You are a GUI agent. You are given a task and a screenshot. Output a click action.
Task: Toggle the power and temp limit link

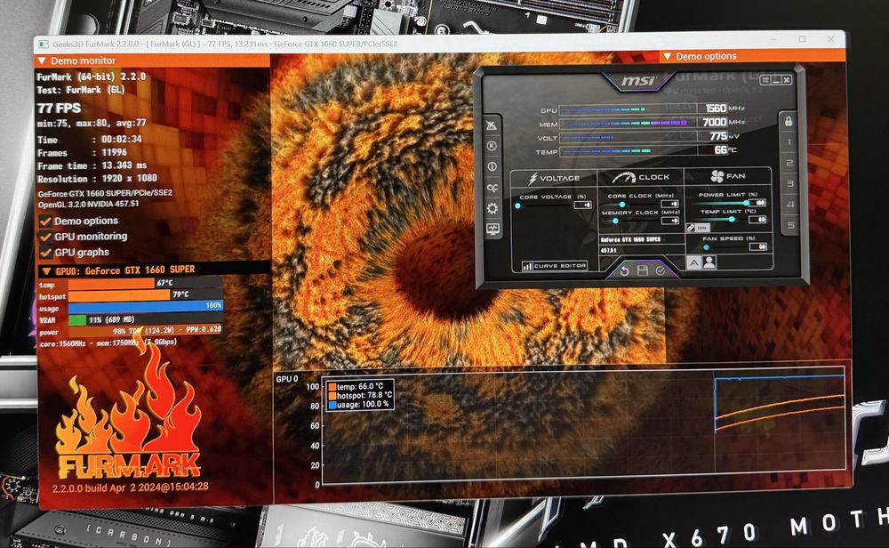(x=698, y=228)
